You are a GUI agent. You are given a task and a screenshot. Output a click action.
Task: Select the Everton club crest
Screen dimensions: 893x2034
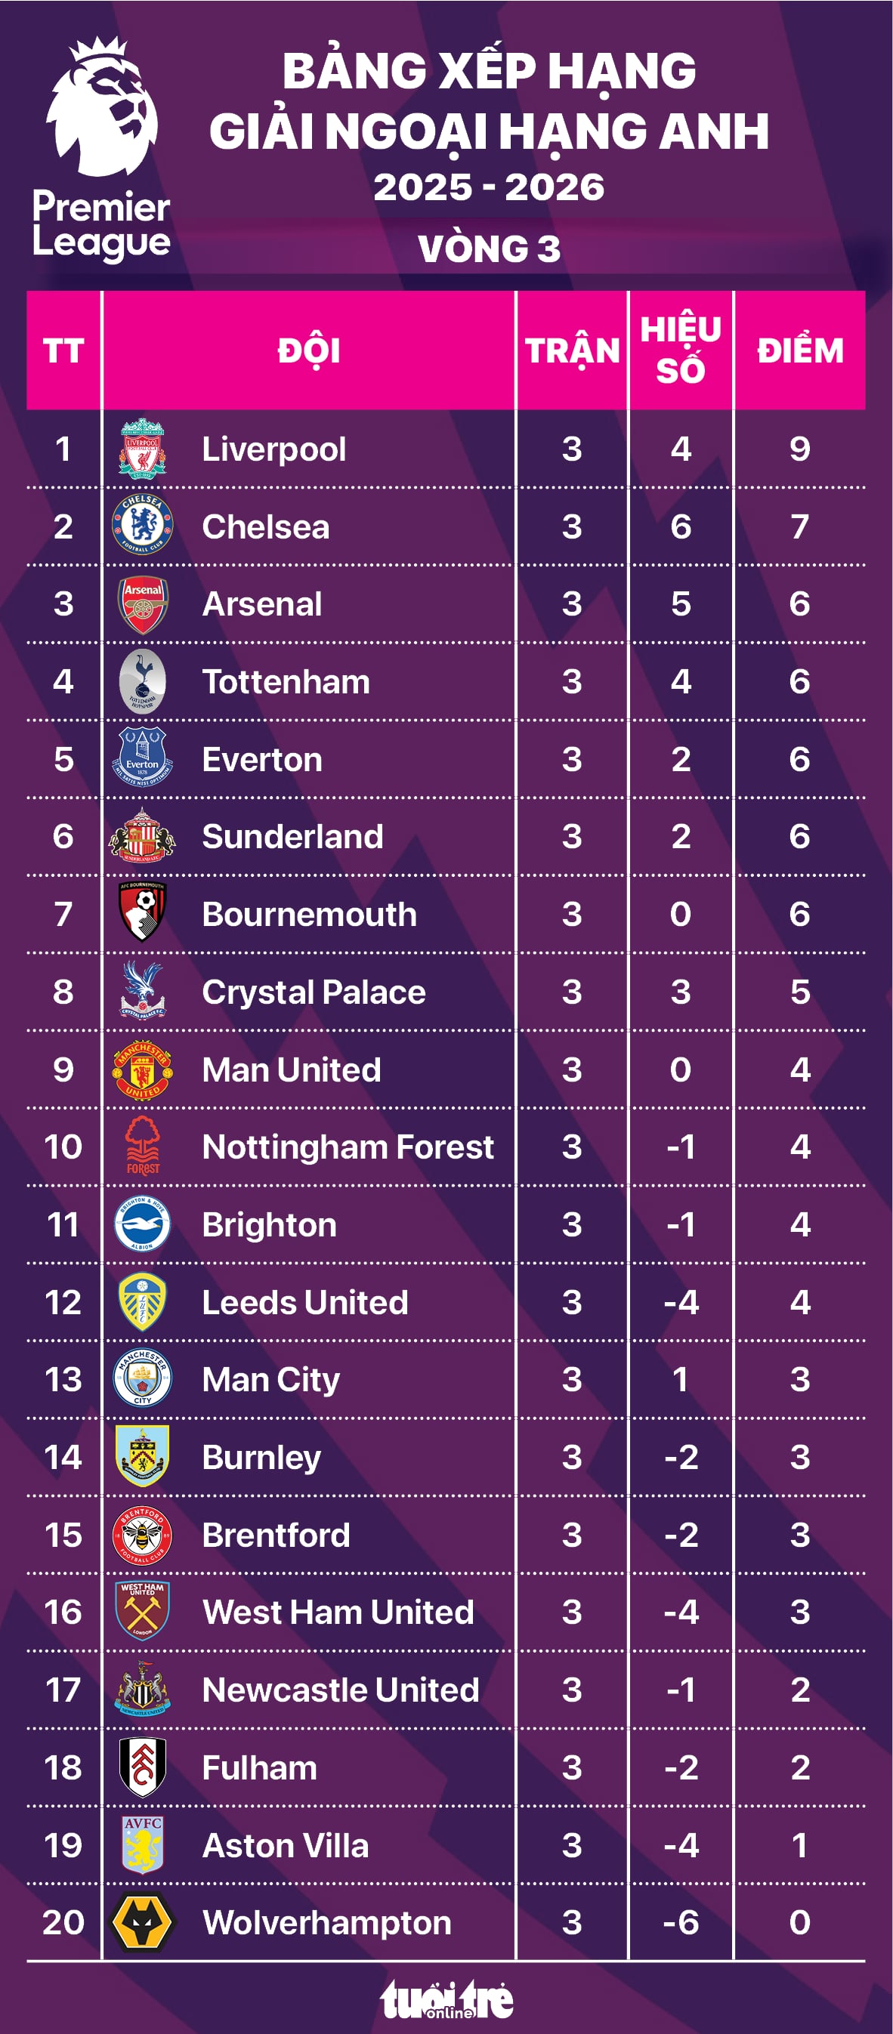pos(142,759)
